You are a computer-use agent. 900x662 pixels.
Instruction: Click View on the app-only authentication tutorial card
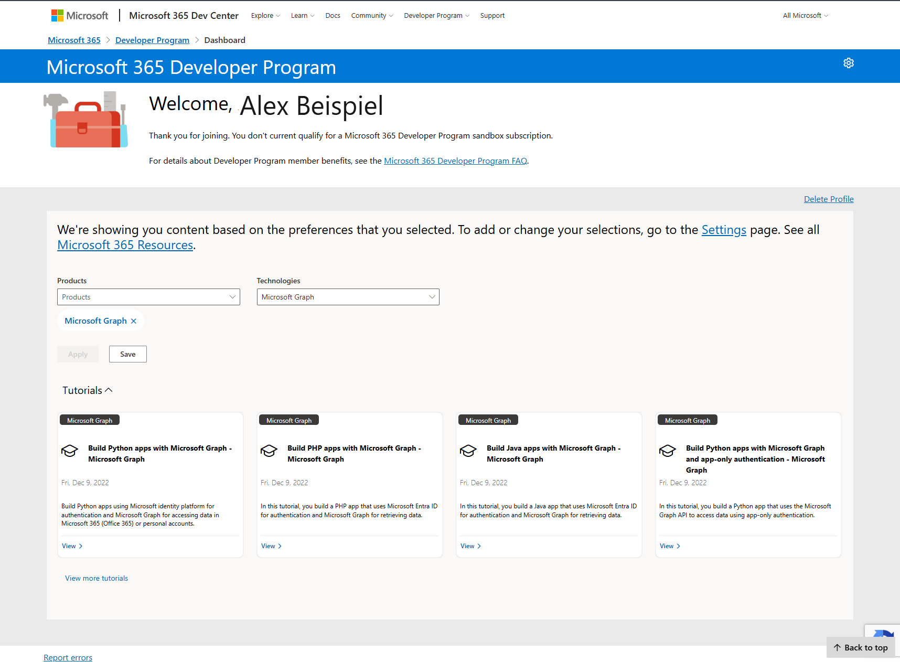tap(670, 546)
